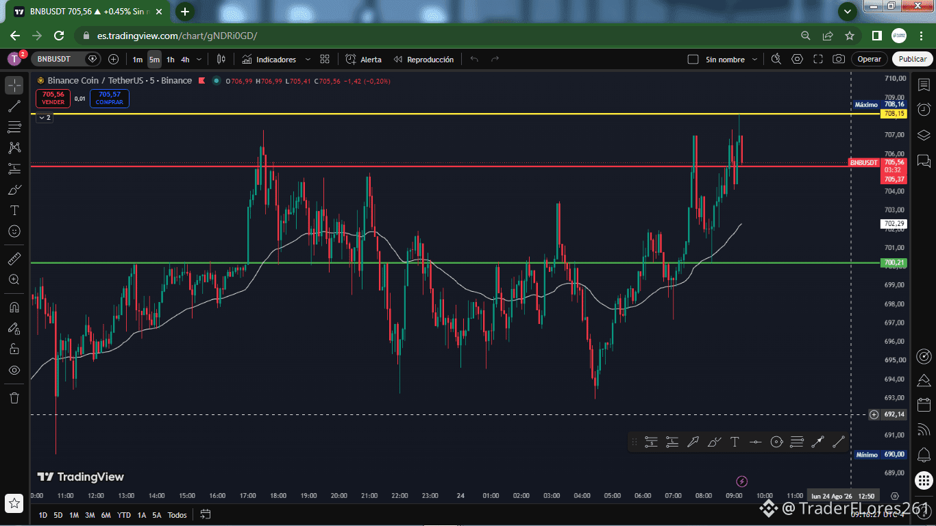This screenshot has height=526, width=936.
Task: Toggle stay in drawing mode pencil-lock
Action: coord(14,328)
